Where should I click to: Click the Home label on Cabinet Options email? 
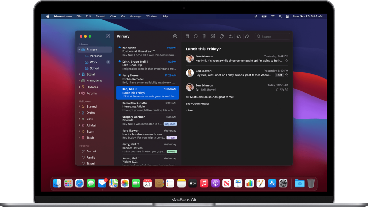click(172, 151)
